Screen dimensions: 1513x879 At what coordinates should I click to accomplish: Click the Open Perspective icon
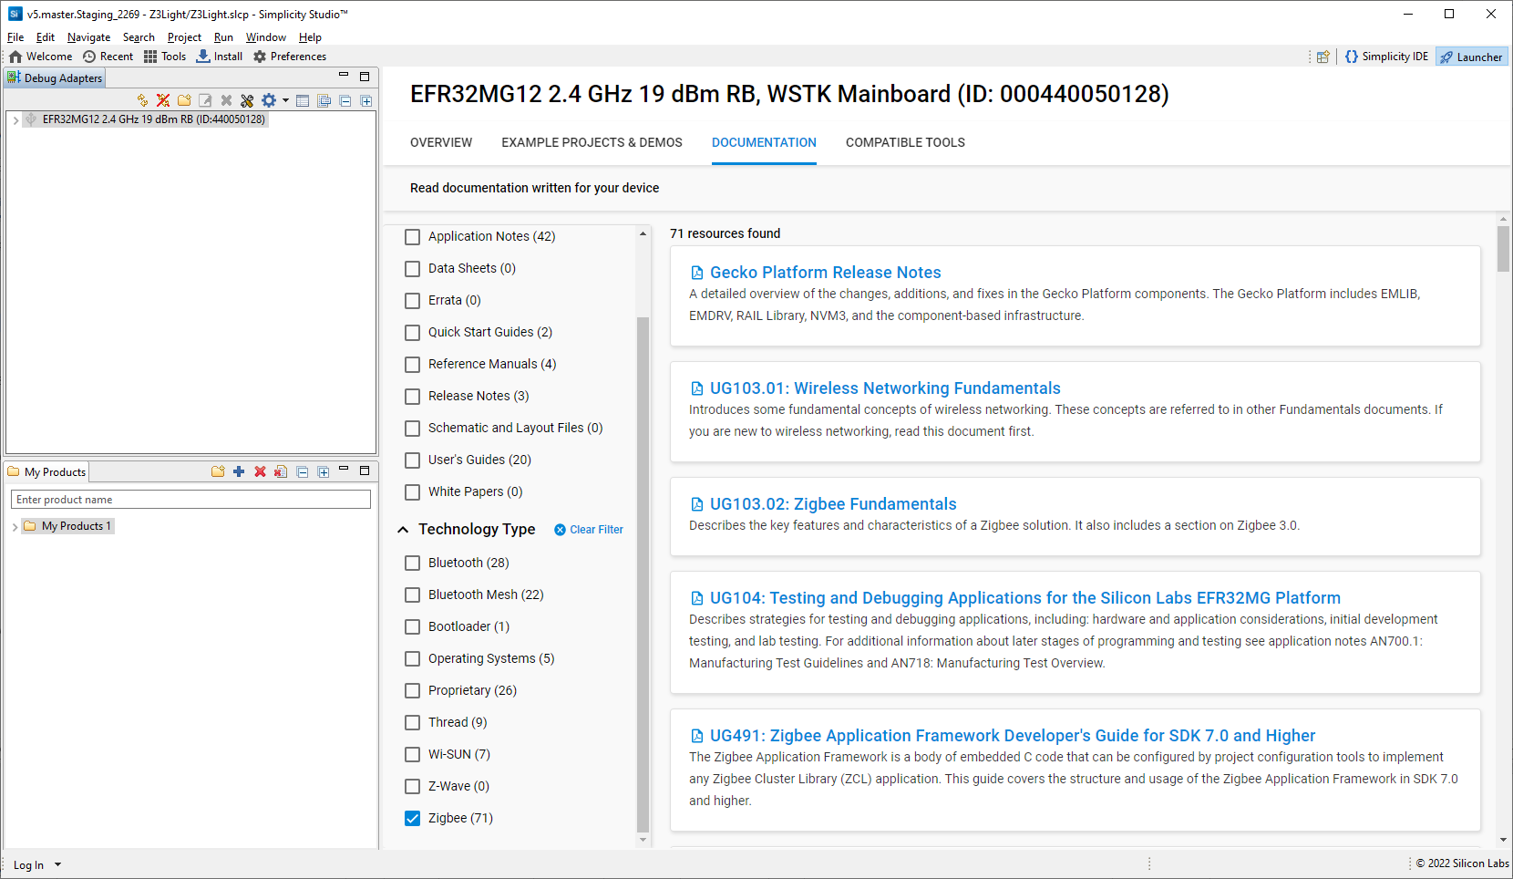point(1323,57)
